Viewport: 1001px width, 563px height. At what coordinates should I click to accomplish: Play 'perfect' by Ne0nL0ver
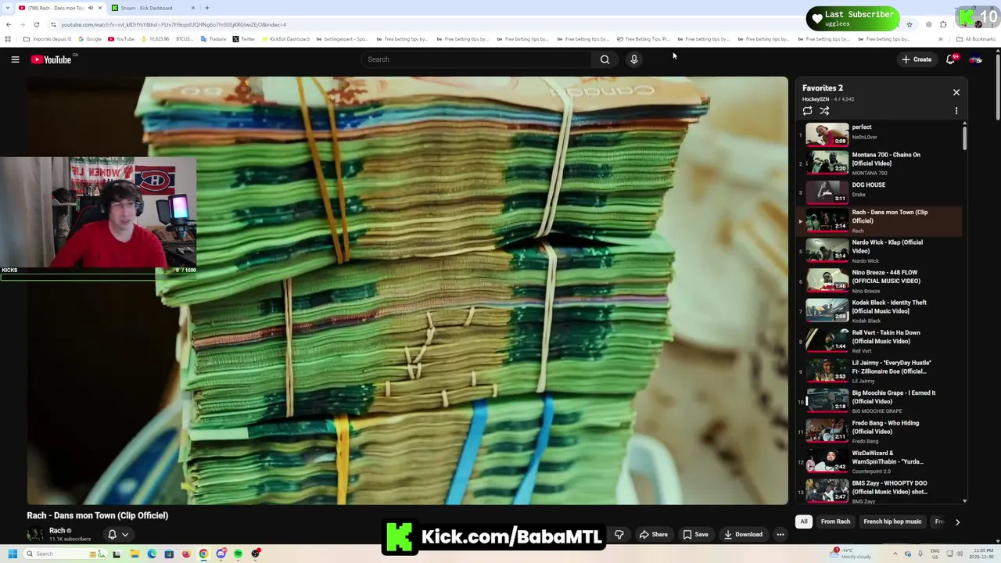[879, 134]
